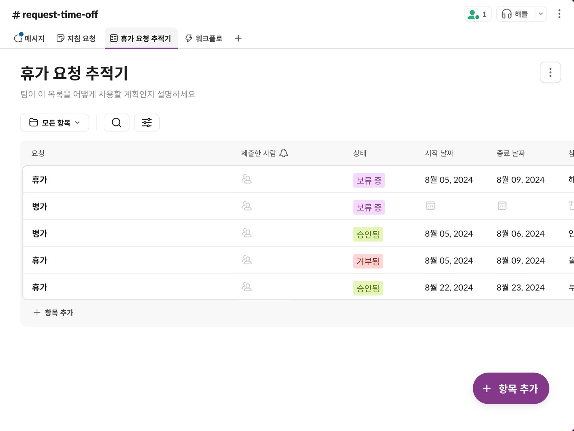Expand the 모든 항목 view dropdown
The image size is (574, 431).
click(x=55, y=122)
